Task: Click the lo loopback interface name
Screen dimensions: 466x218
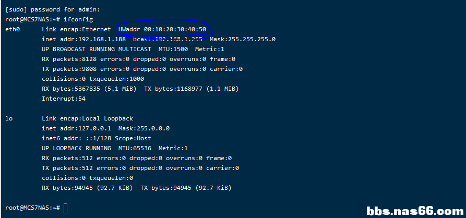Action: pyautogui.click(x=9, y=118)
